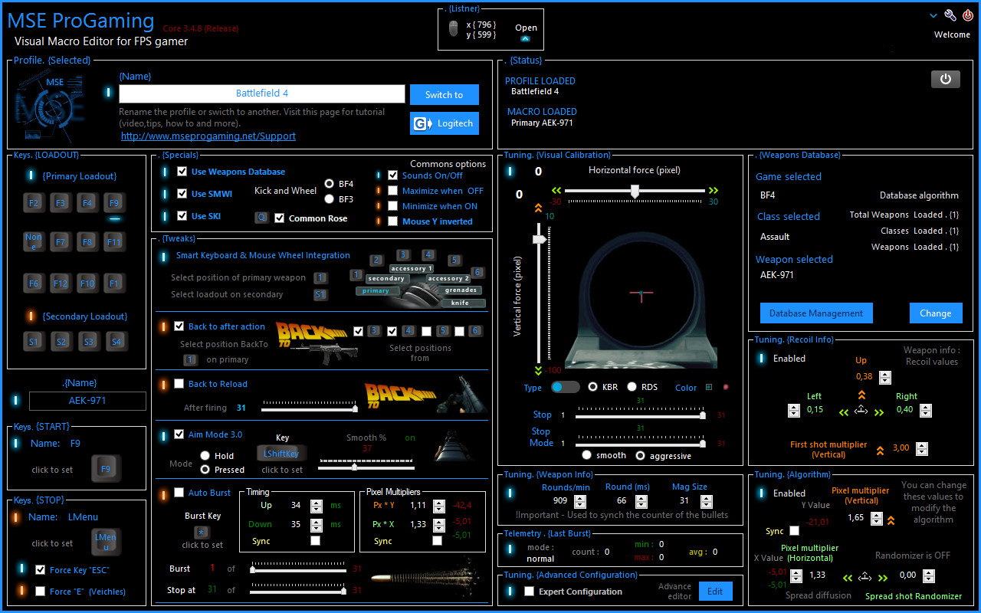Screen dimensions: 981x613
Task: Flip the Type toggle switch
Action: (566, 387)
